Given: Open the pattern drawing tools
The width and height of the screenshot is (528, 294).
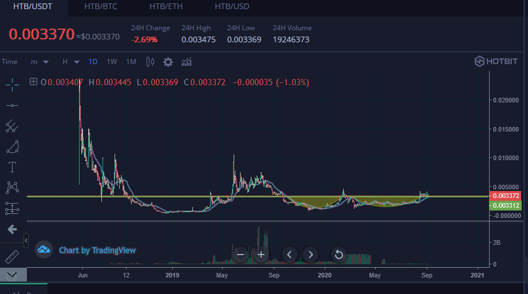Looking at the screenshot, I should tap(12, 188).
